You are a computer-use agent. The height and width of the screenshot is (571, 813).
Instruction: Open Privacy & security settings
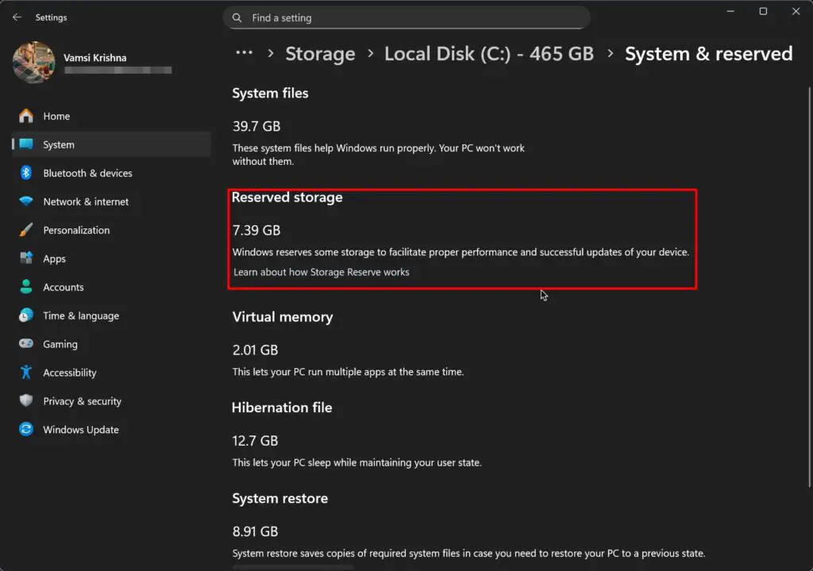point(82,400)
